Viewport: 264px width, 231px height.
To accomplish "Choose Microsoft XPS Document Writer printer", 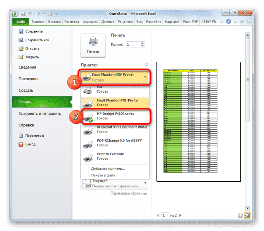I will pos(115,130).
